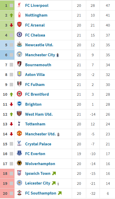Open the Leicester City team link
The width and height of the screenshot is (115, 199).
point(38,183)
